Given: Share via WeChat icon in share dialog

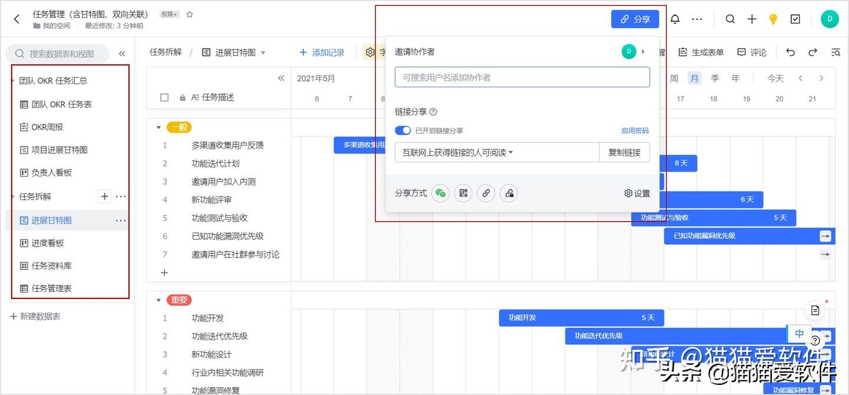Looking at the screenshot, I should (x=440, y=193).
